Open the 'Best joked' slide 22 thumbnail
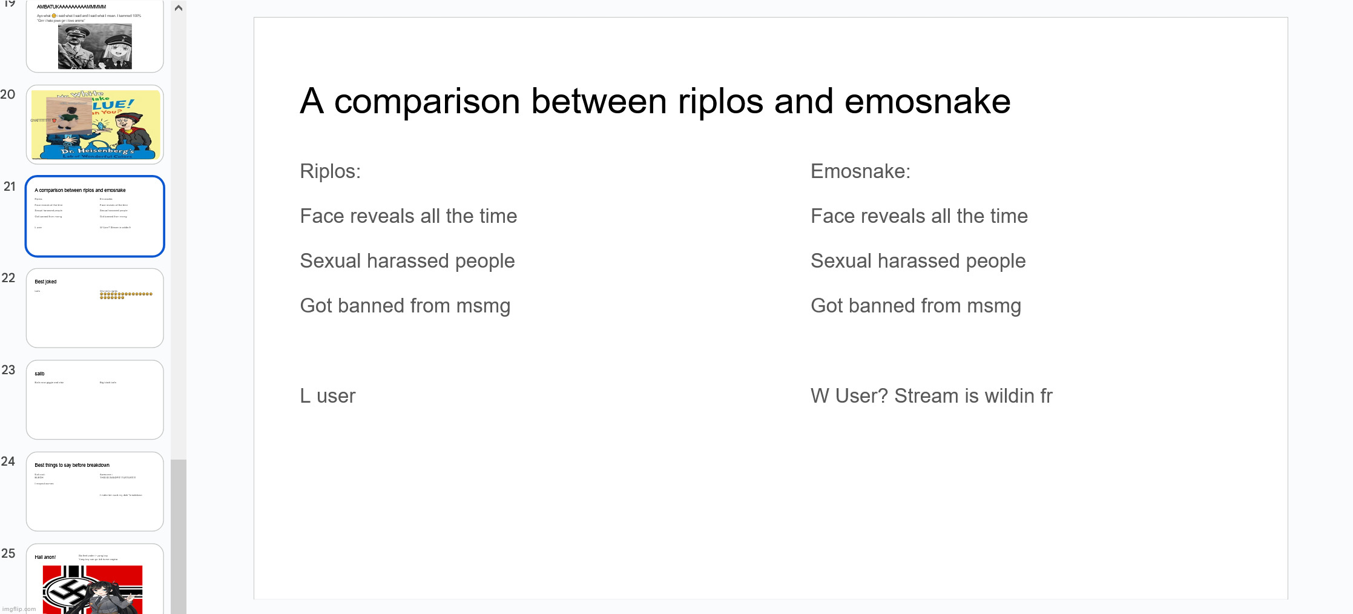1353x614 pixels. click(x=94, y=308)
